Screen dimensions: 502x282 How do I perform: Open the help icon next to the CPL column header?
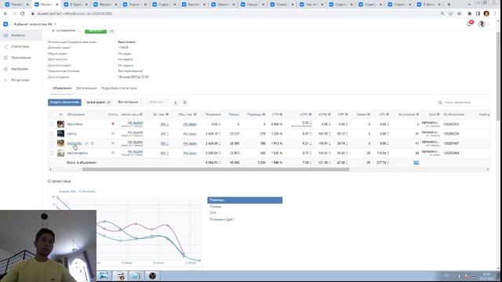[387, 114]
